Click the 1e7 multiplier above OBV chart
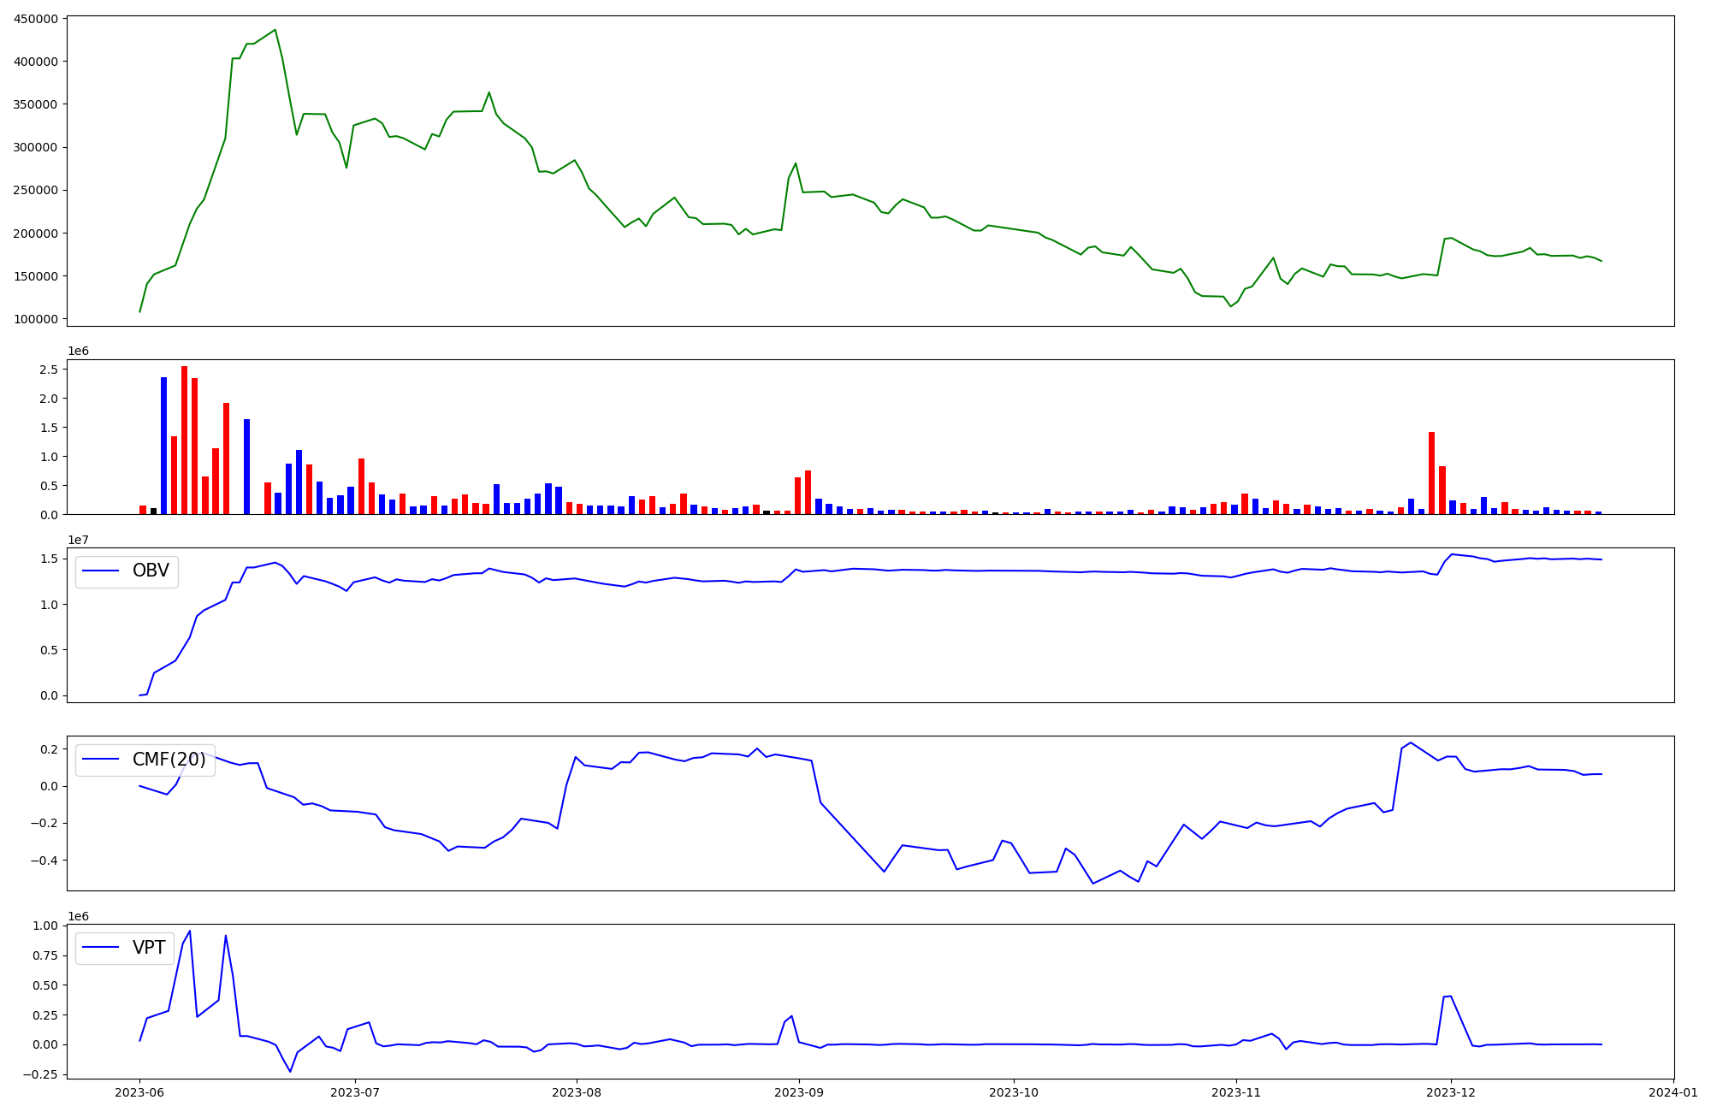This screenshot has height=1112, width=1711. [x=78, y=540]
